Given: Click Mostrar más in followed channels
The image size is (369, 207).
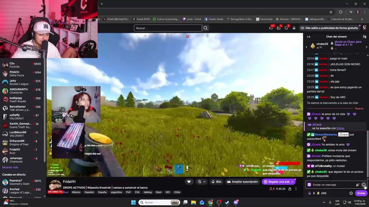Looking at the screenshot, I should [x=10, y=167].
